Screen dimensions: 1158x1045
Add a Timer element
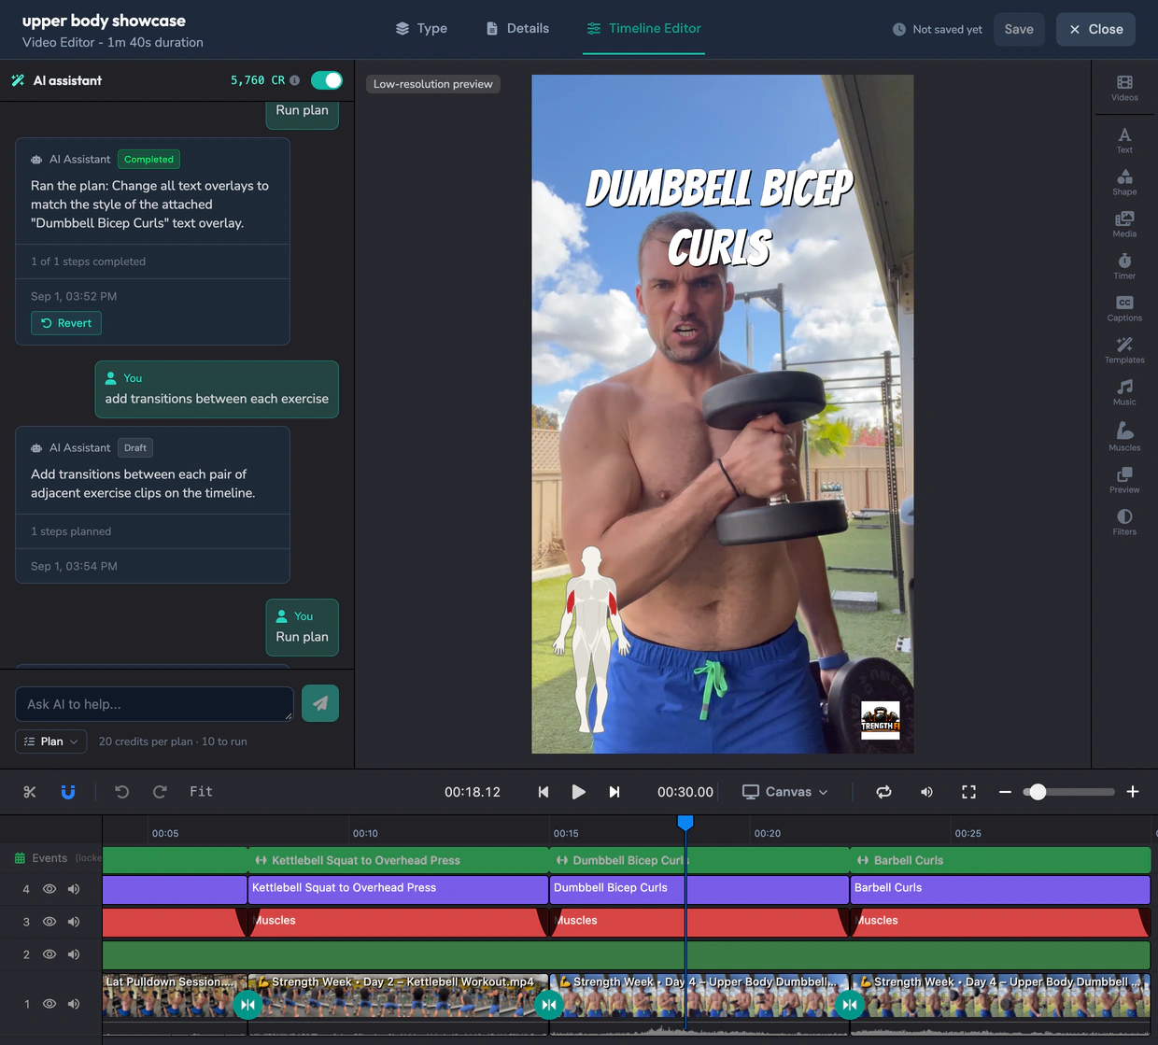[x=1124, y=266]
